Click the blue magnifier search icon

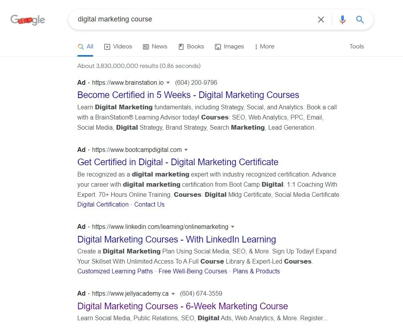360,20
